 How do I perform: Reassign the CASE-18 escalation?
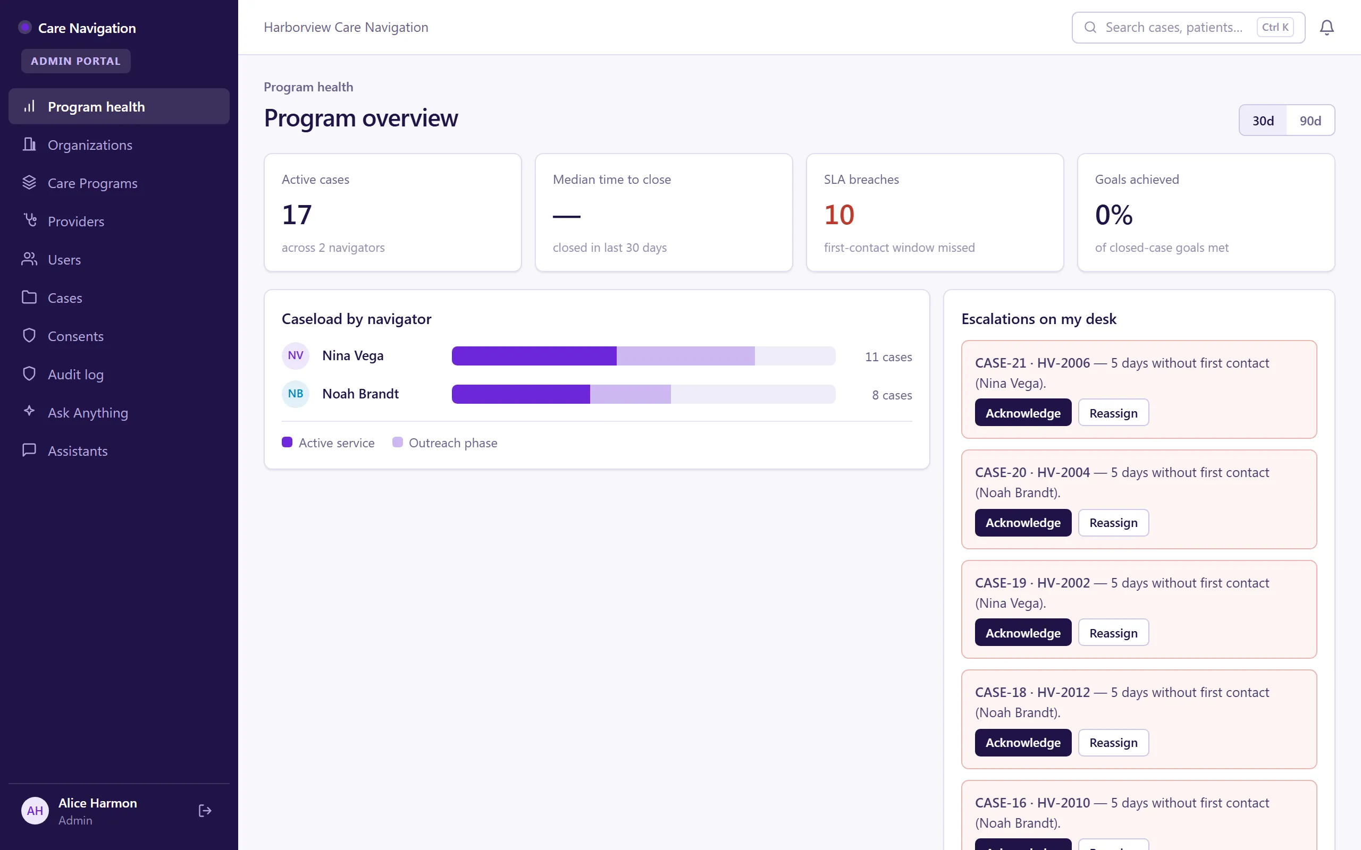(x=1113, y=743)
